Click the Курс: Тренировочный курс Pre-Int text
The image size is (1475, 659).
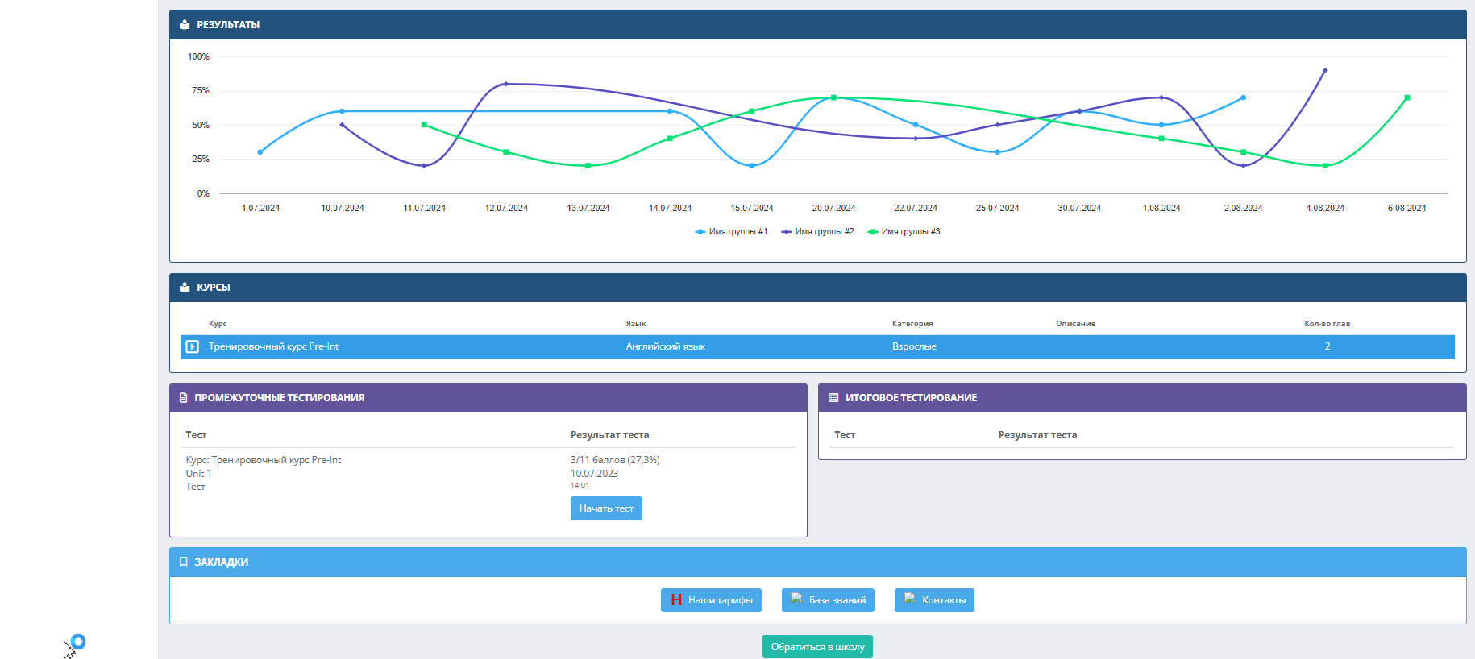pos(264,460)
